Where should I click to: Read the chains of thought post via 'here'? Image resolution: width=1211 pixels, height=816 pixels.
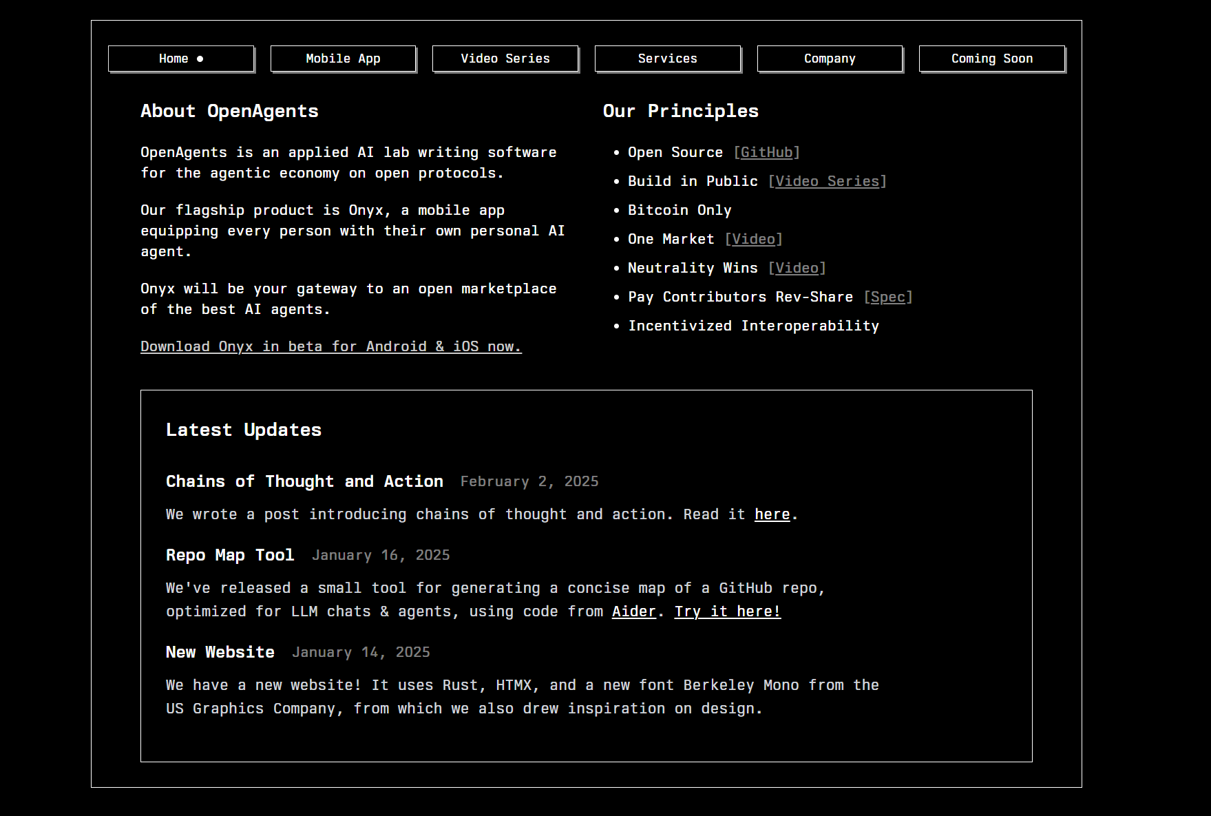(772, 514)
